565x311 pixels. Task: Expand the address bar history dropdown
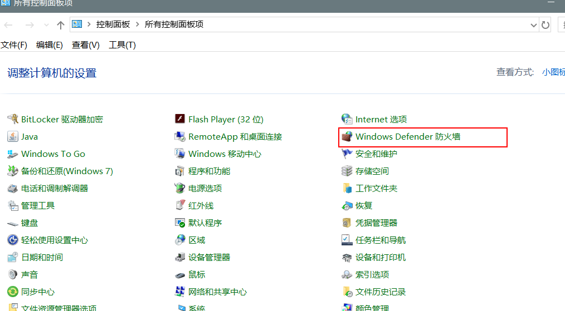pyautogui.click(x=534, y=25)
